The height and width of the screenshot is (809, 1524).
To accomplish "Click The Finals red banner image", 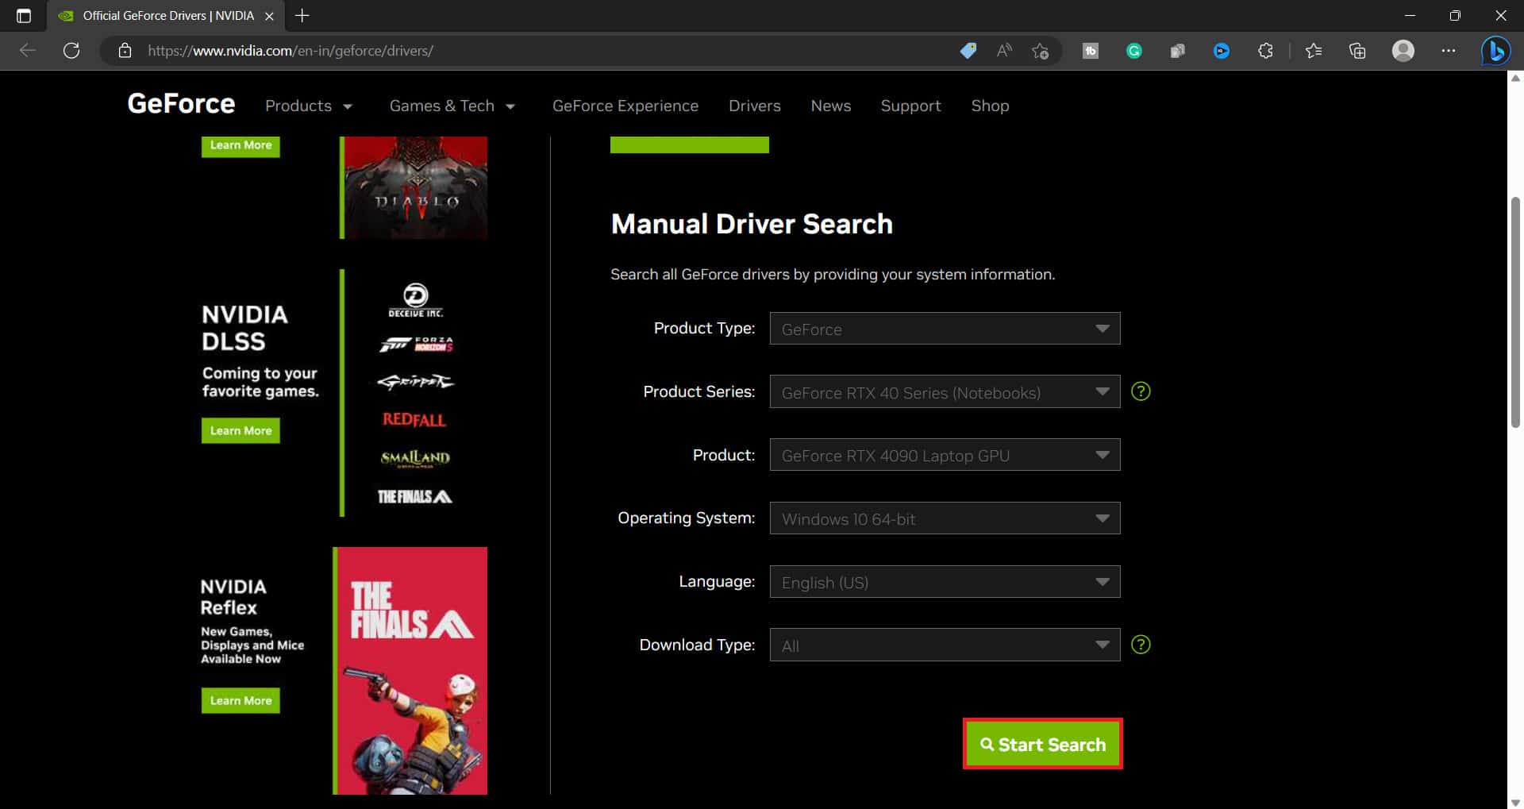I will pos(410,670).
